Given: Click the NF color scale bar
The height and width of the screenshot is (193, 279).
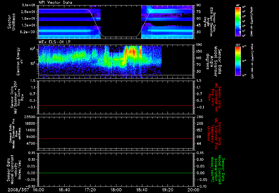Looking at the screenshot, I should 238,22.
